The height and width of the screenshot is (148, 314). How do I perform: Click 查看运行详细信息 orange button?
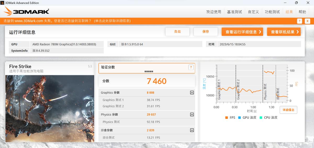(243, 32)
